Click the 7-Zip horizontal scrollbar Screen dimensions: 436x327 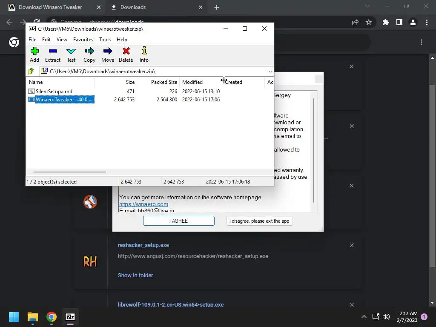click(69, 172)
